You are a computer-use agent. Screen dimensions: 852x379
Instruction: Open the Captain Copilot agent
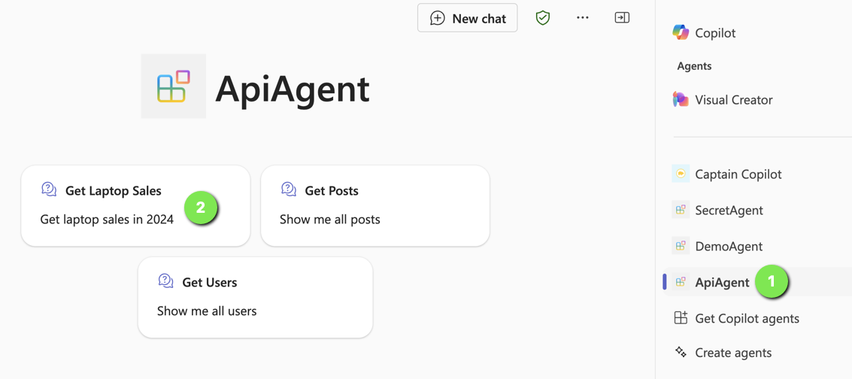tap(738, 174)
